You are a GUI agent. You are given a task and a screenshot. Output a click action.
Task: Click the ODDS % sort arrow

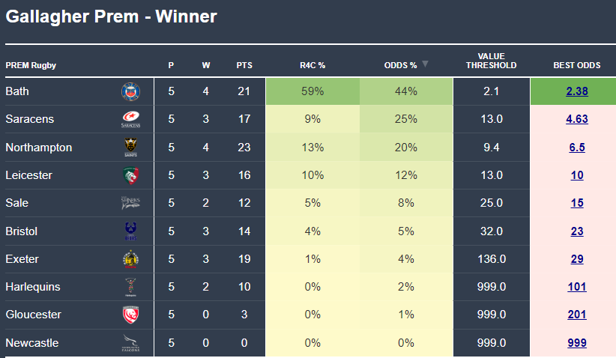pos(425,64)
